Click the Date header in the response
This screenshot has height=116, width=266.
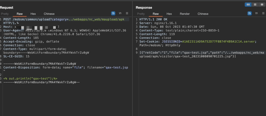tap(172, 27)
